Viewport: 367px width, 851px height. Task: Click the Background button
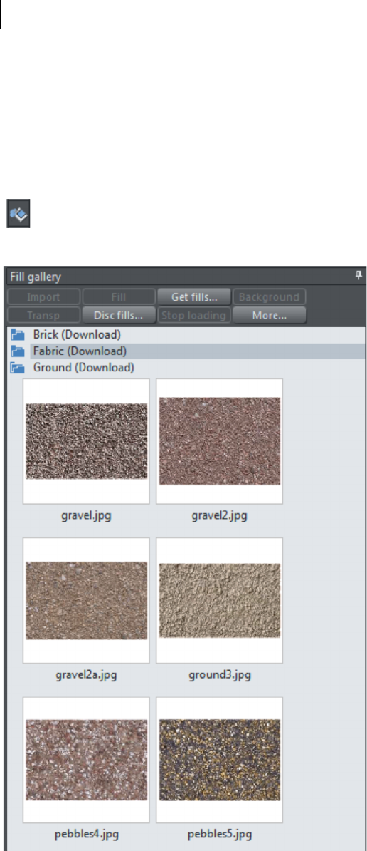click(270, 297)
